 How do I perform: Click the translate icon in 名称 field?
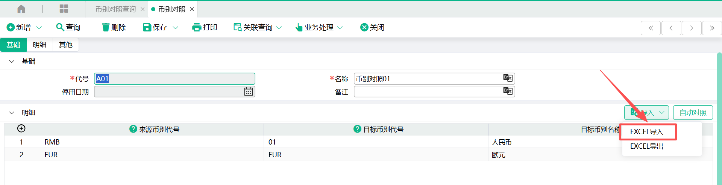(508, 78)
